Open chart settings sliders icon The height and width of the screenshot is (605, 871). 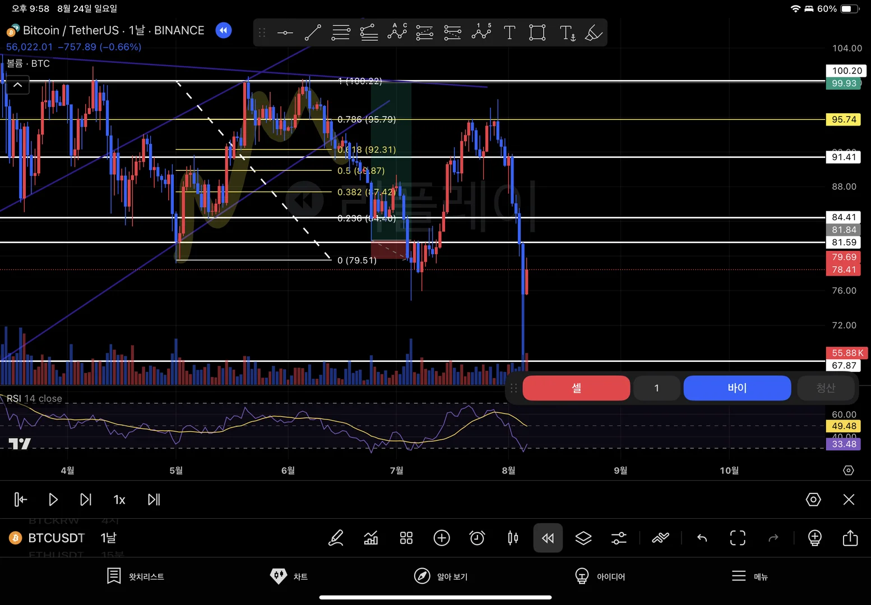coord(619,538)
